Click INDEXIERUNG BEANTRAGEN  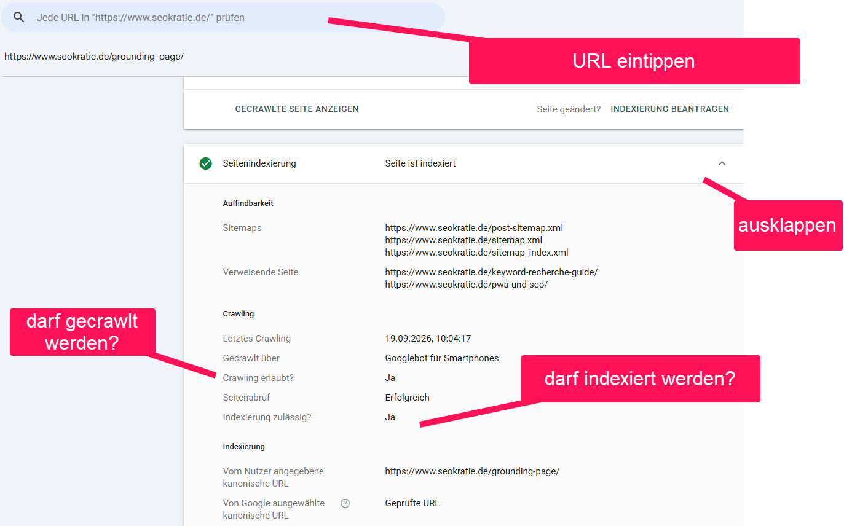669,109
